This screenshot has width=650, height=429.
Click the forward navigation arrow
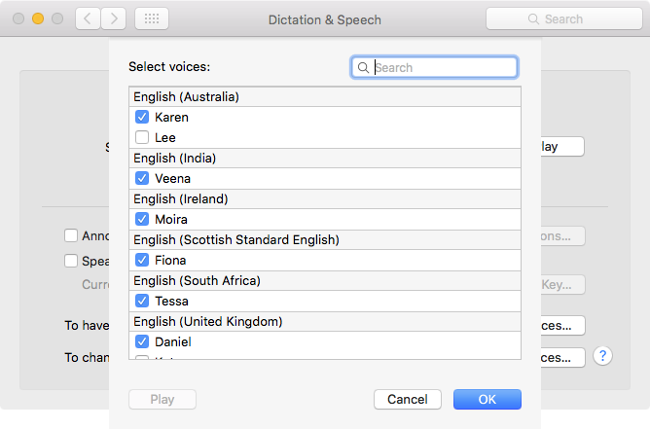[114, 18]
